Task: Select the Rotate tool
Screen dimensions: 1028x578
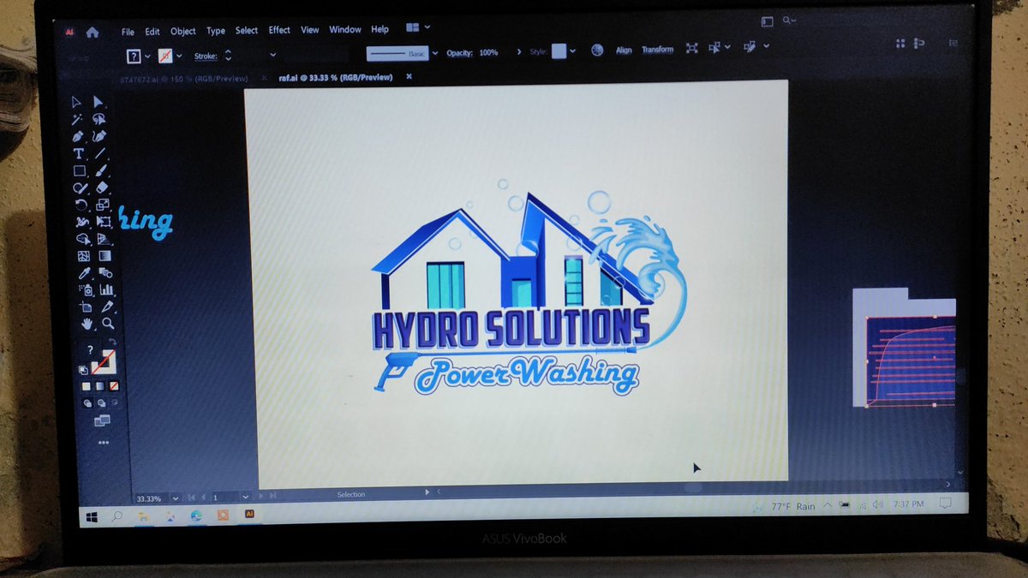Action: pos(81,205)
